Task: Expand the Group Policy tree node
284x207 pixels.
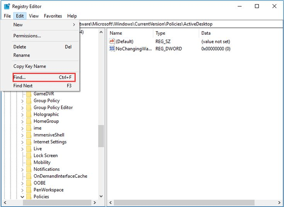Action: point(22,101)
